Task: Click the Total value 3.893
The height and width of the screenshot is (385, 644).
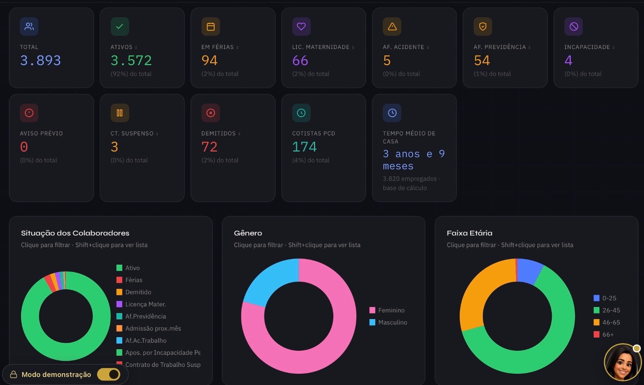Action: click(x=40, y=60)
